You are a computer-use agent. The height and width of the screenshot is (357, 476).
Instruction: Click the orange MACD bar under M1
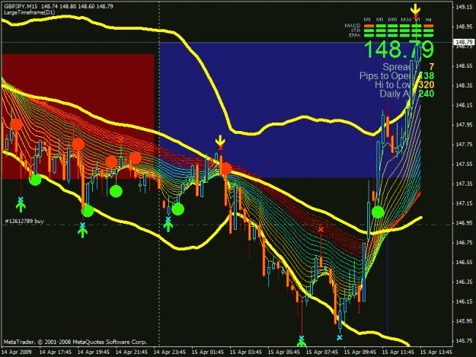368,26
